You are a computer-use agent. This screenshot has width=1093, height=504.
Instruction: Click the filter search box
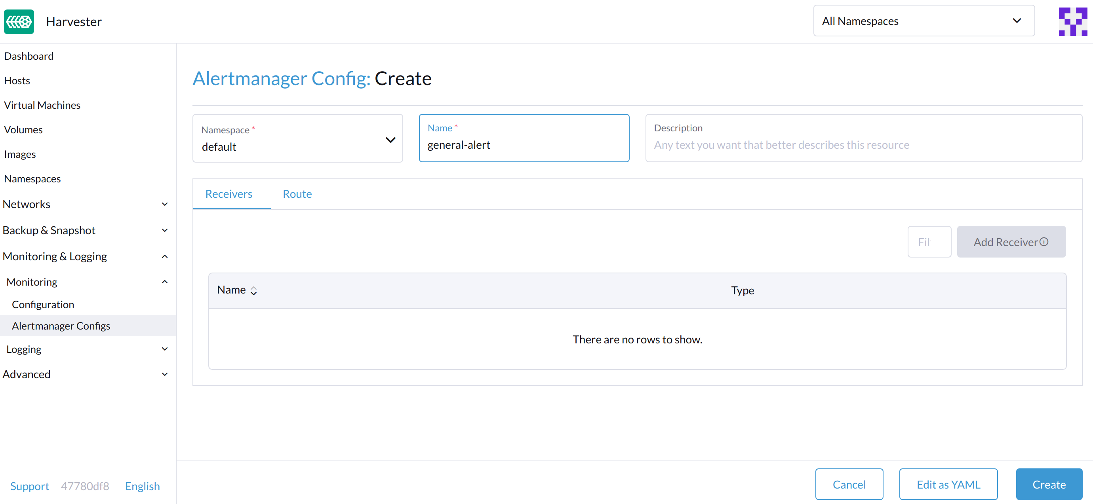tap(929, 242)
